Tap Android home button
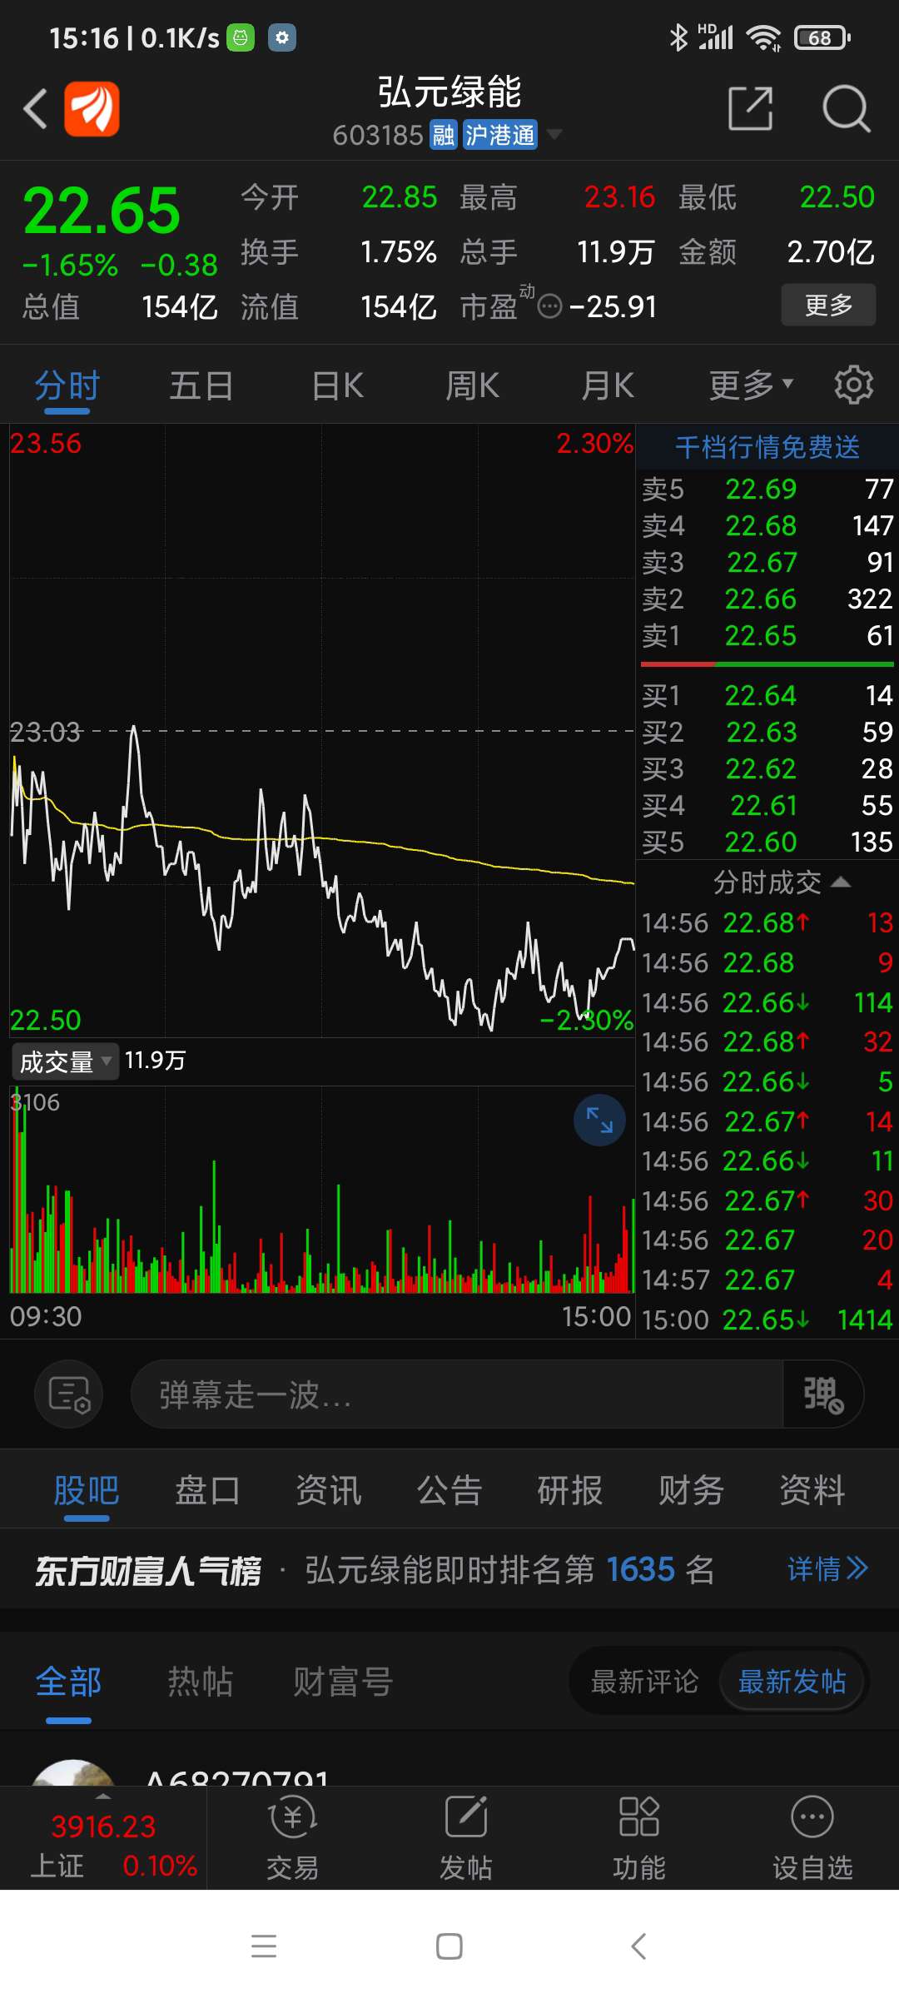This screenshot has height=1998, width=899. [x=449, y=1946]
